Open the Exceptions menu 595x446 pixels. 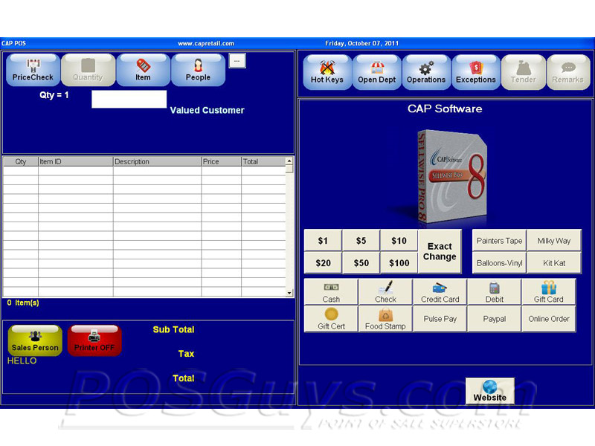pos(476,72)
